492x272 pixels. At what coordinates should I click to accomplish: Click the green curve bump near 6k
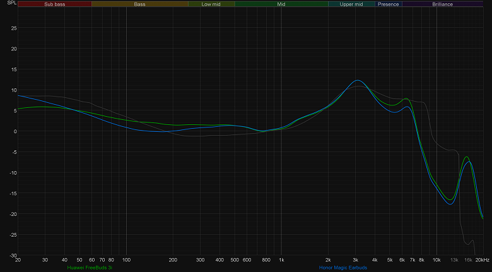pos(406,98)
